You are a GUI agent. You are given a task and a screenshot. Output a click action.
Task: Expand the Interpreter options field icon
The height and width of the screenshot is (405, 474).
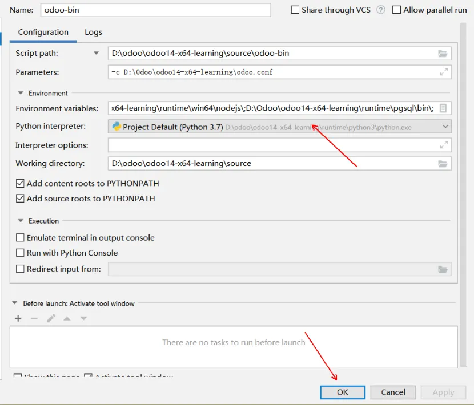[444, 145]
